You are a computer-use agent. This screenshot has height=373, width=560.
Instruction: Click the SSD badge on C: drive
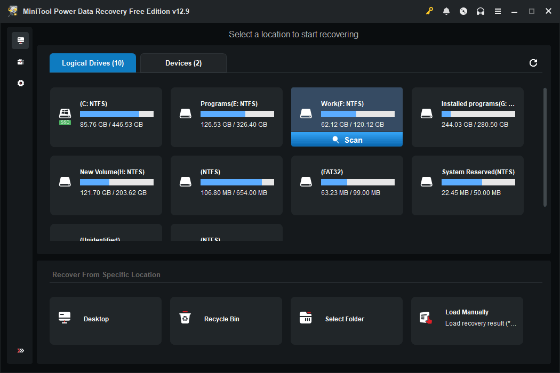[65, 123]
